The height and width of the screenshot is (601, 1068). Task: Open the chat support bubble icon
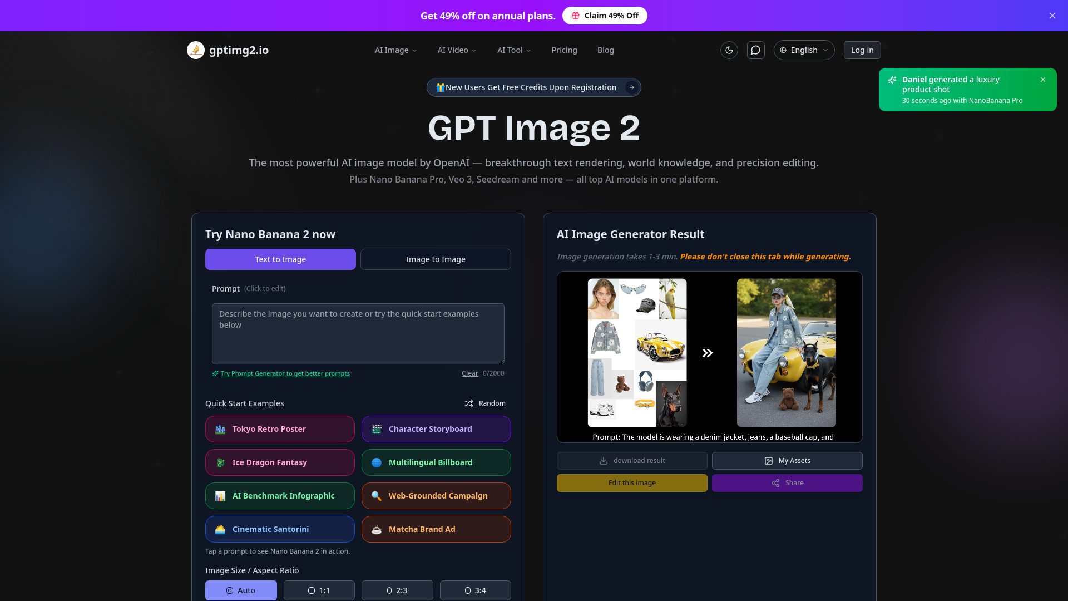tap(755, 50)
